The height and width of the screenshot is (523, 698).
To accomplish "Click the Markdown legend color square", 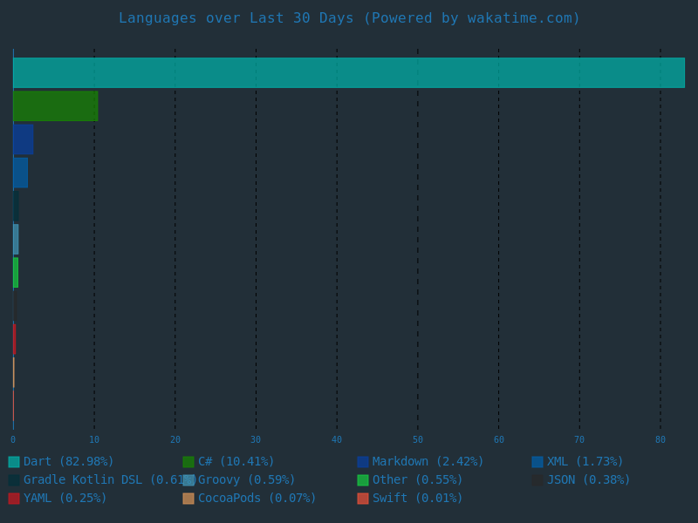I will 363,462.
